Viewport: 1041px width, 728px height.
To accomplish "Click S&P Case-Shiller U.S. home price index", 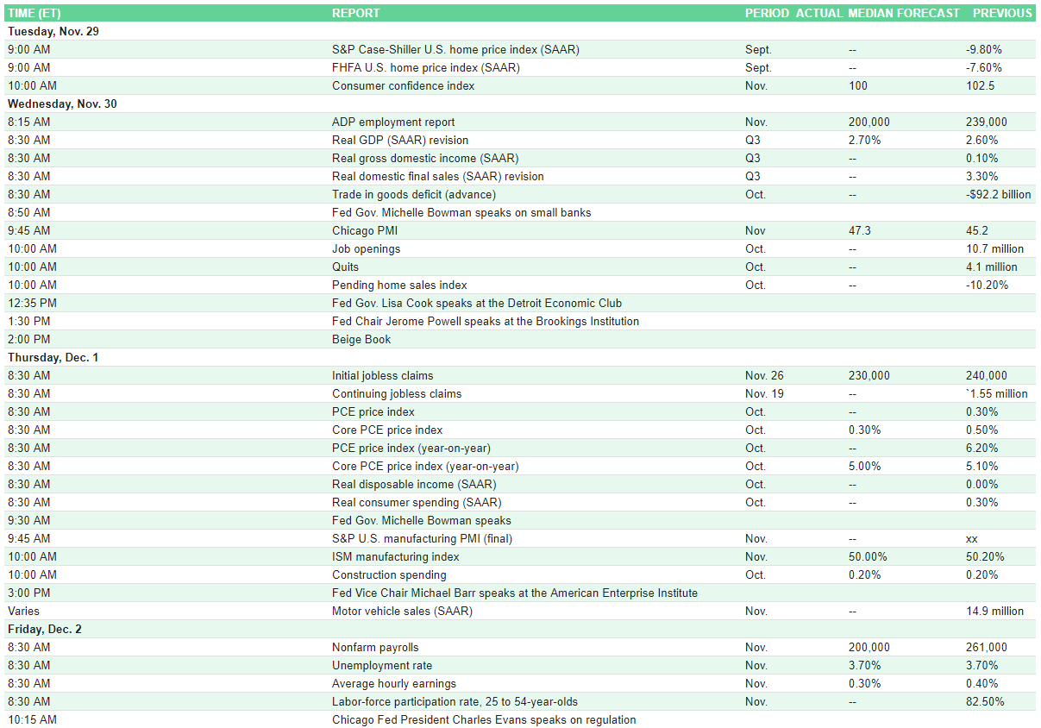I will point(455,49).
